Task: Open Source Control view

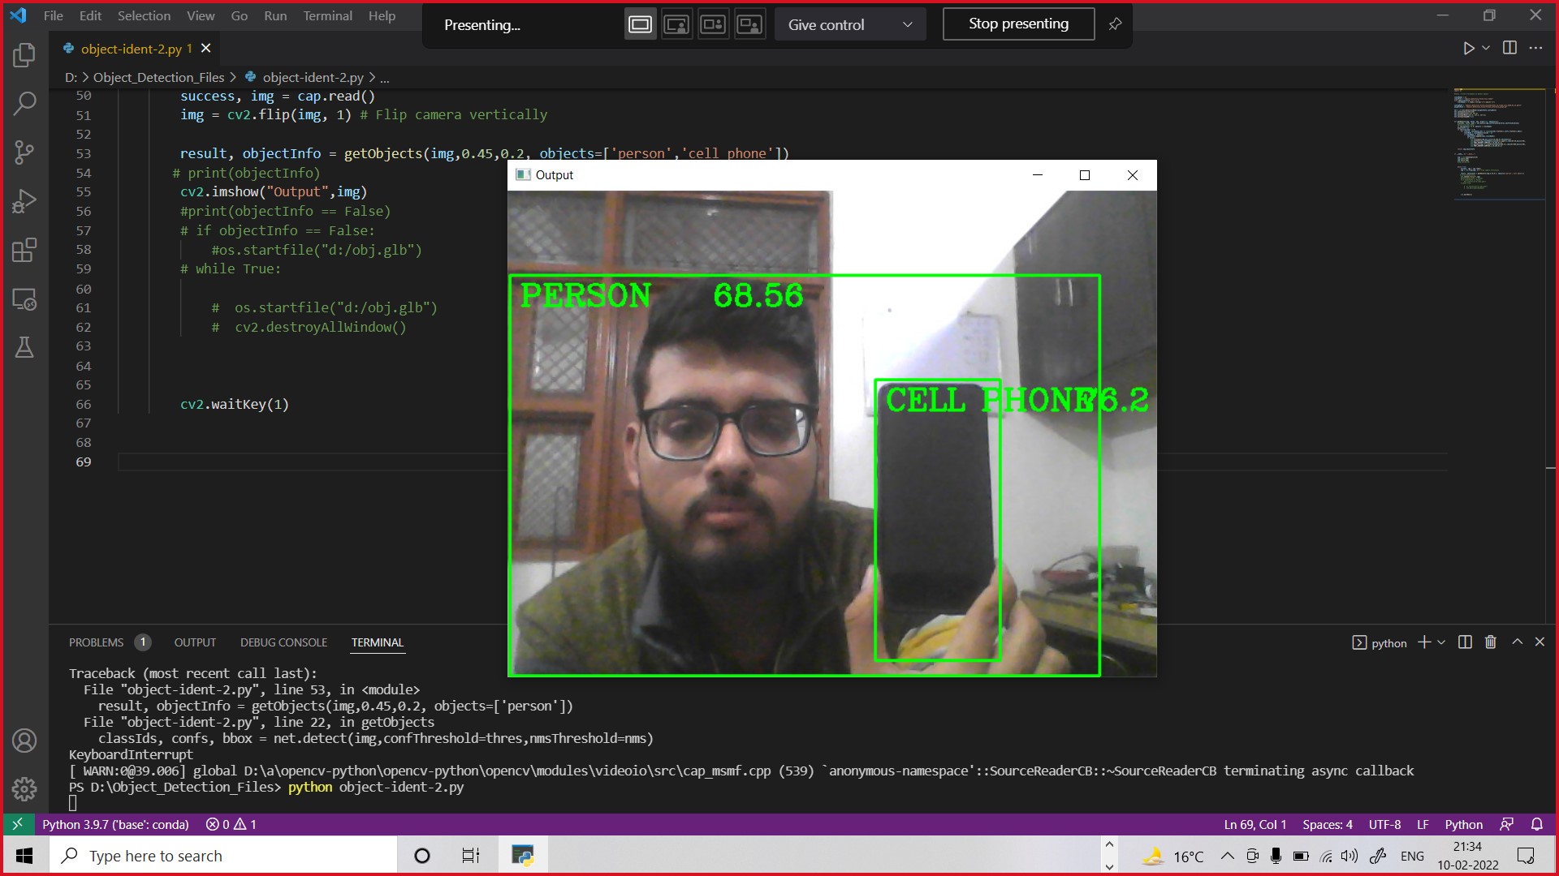Action: tap(24, 152)
